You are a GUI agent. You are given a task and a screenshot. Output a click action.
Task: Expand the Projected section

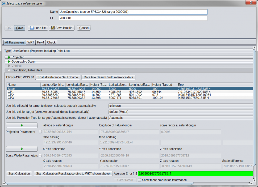9,57
